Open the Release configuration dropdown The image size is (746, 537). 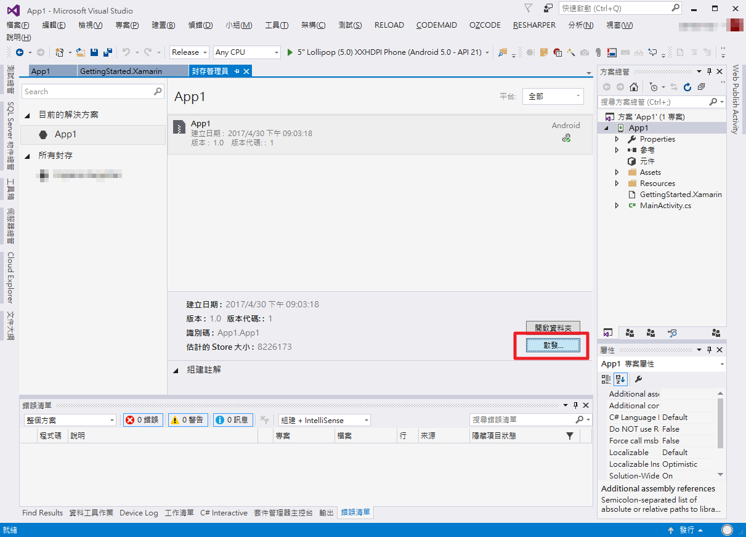point(190,52)
